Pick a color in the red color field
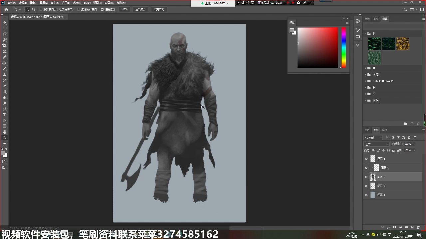The height and width of the screenshot is (239, 426). (318, 47)
